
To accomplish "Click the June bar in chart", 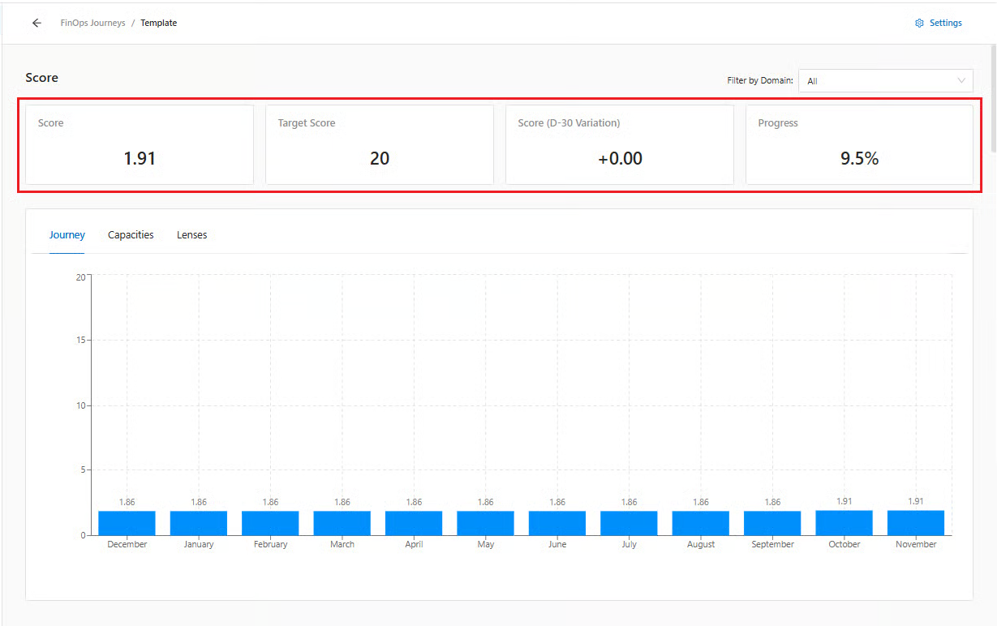I will (557, 523).
